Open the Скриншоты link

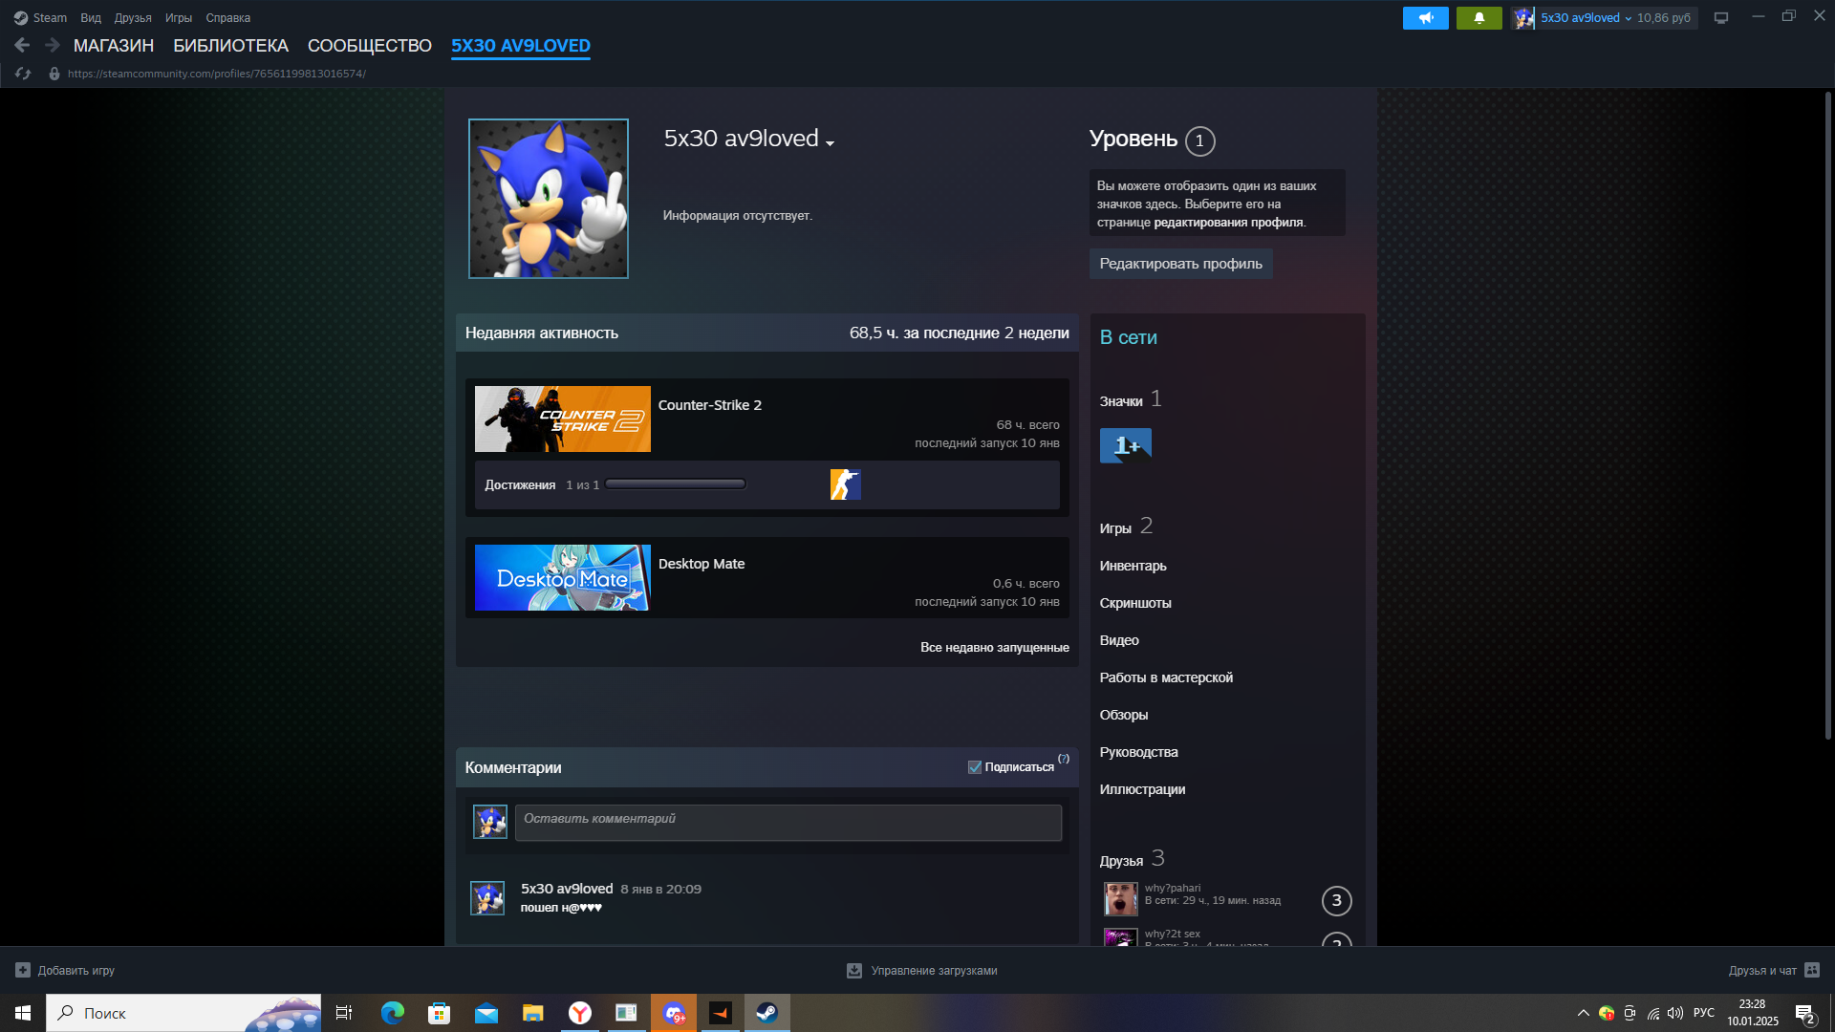tap(1135, 603)
